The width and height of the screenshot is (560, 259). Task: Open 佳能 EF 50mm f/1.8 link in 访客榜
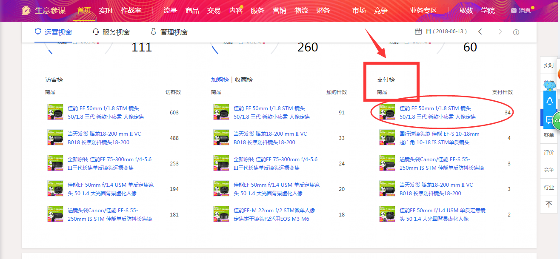click(106, 112)
